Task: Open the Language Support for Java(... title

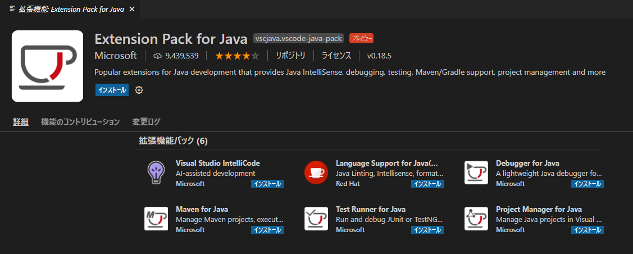Action: [x=387, y=163]
